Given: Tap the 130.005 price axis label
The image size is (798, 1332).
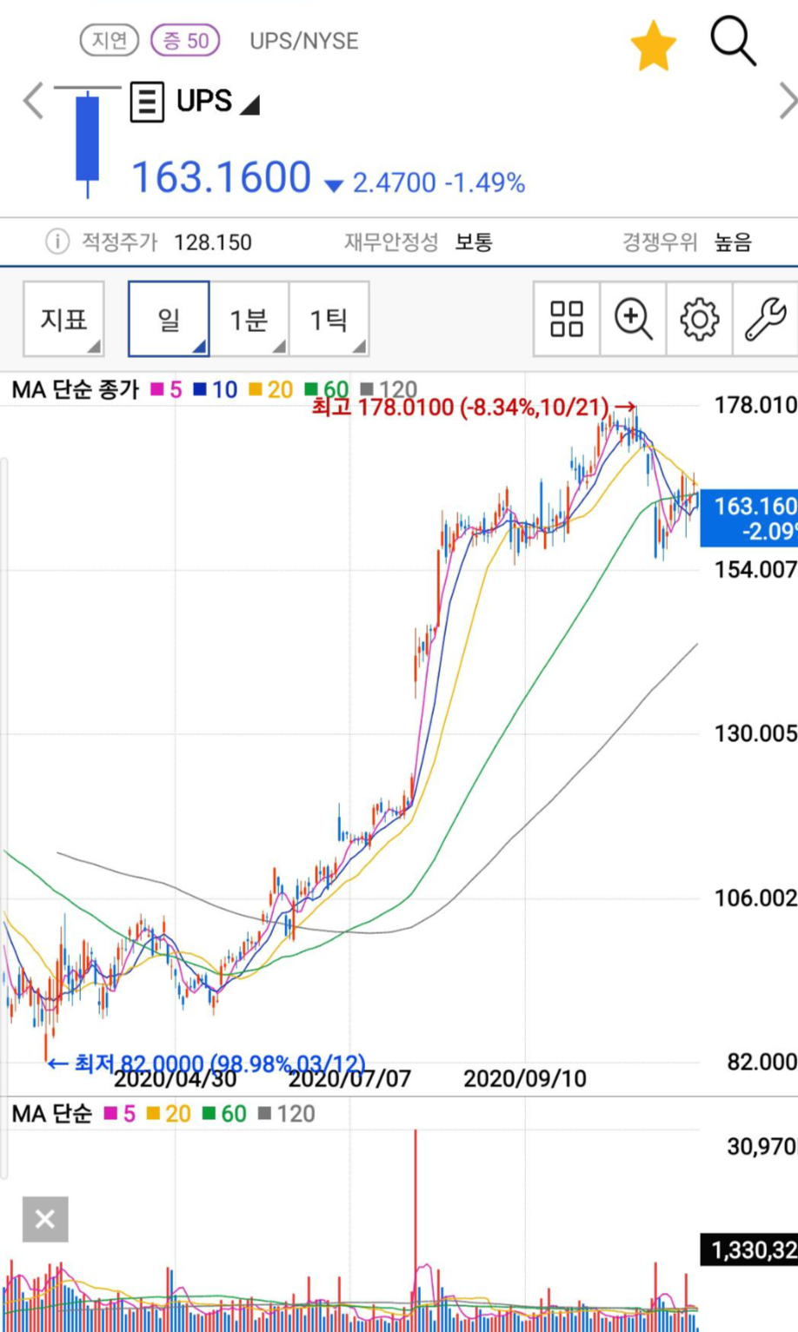Looking at the screenshot, I should click(755, 733).
